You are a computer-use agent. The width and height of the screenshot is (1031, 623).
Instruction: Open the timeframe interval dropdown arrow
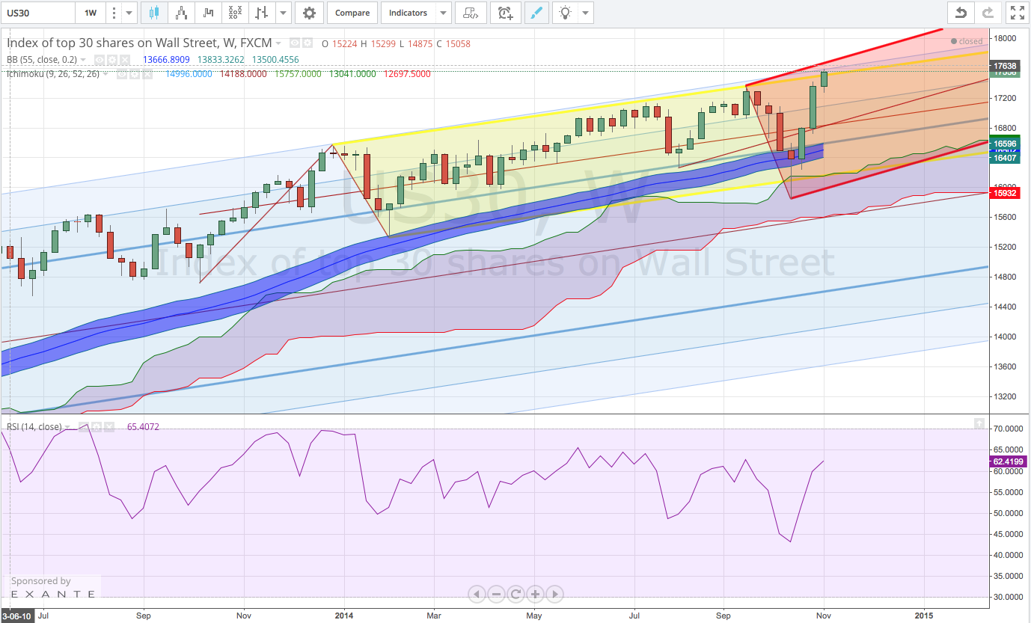click(130, 13)
